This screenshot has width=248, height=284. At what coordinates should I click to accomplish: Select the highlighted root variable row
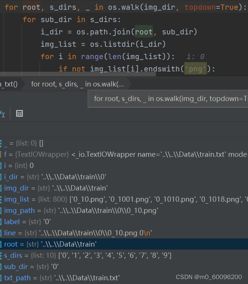point(124,244)
